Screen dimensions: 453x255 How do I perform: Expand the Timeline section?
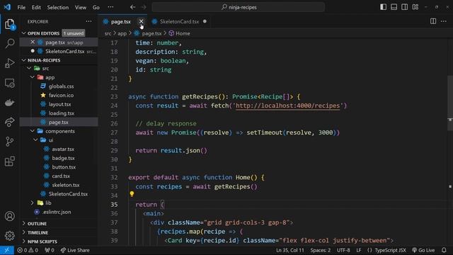pyautogui.click(x=23, y=232)
